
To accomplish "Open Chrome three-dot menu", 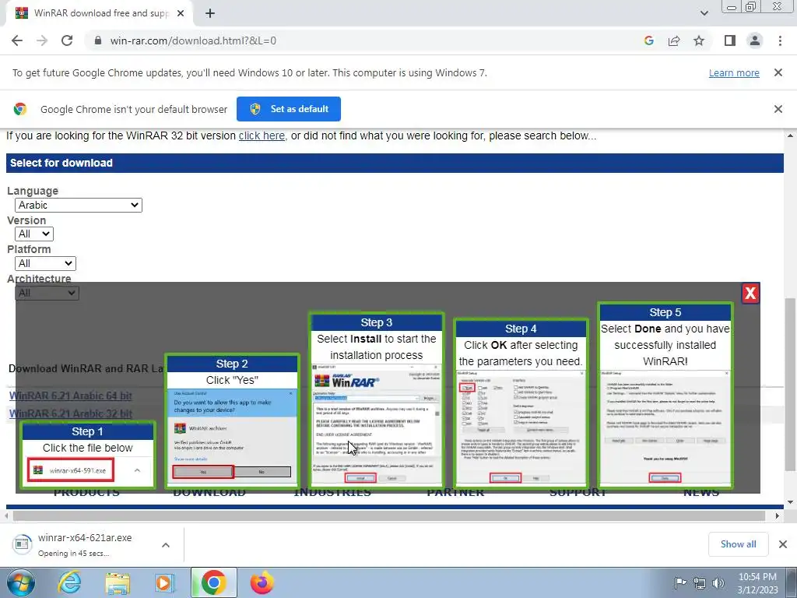I will [780, 40].
